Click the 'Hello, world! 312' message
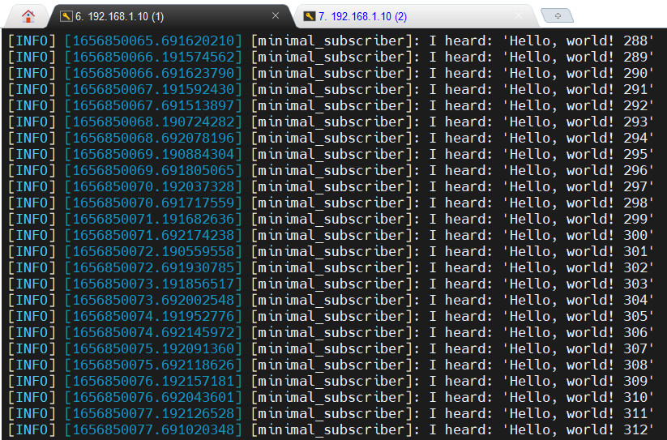This screenshot has width=667, height=440. coord(578,429)
